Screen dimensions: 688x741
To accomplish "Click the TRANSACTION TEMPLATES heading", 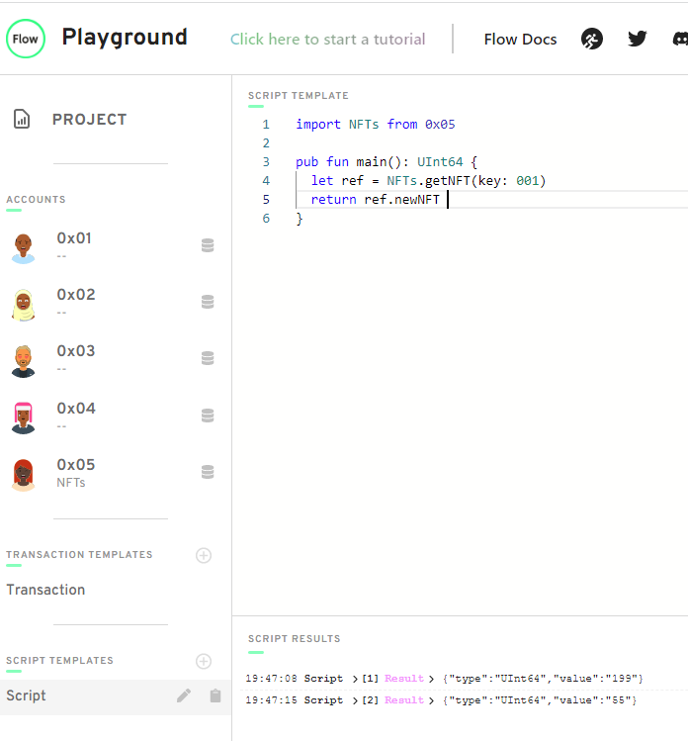I will [79, 555].
